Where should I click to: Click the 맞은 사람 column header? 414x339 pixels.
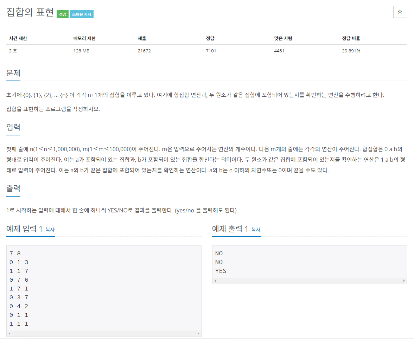[x=283, y=39]
